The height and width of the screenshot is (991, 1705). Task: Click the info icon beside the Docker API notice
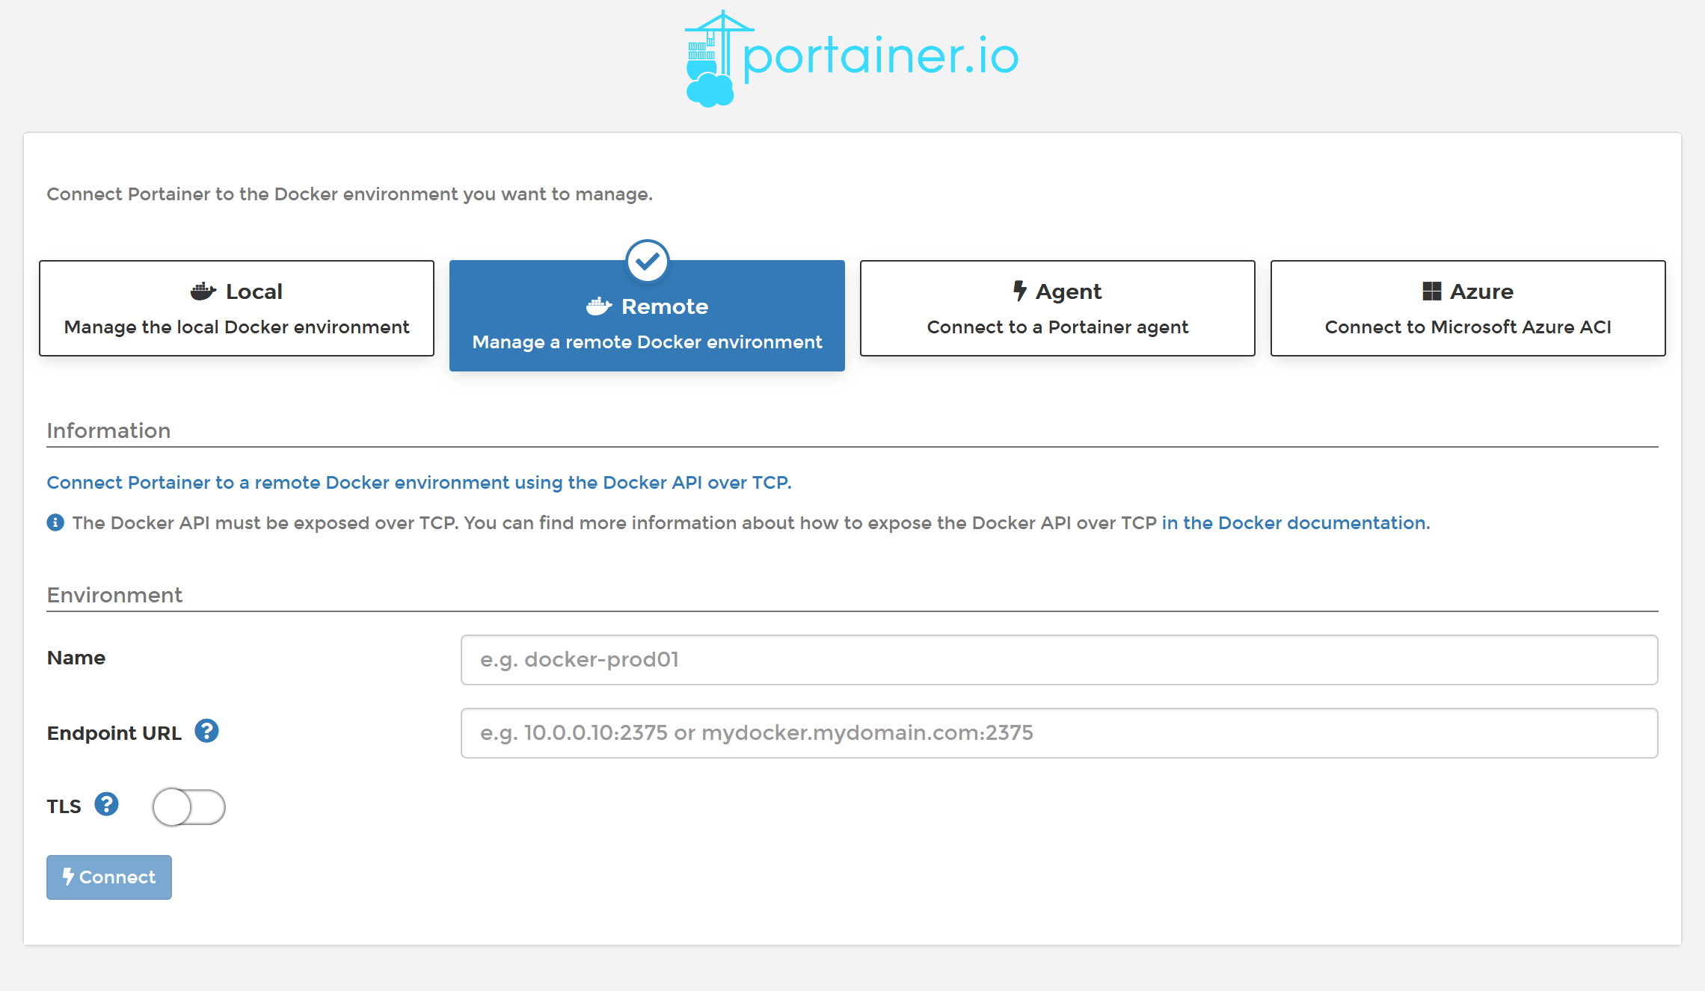55,522
